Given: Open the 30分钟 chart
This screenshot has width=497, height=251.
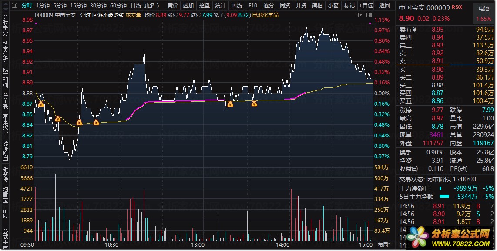Looking at the screenshot, I should tap(98, 5).
